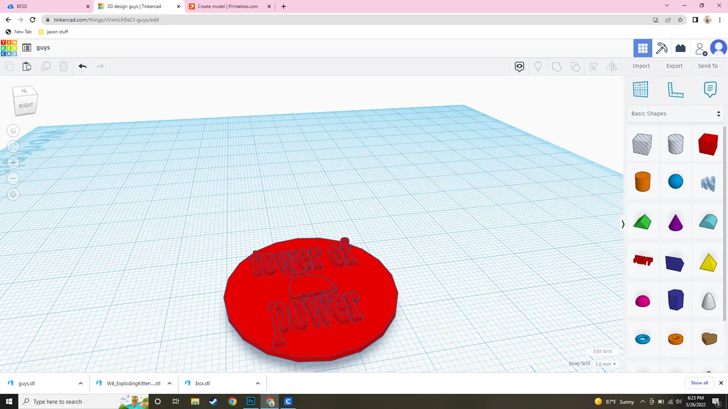This screenshot has height=409, width=728.
Task: Select the Workplane tool
Action: (641, 89)
